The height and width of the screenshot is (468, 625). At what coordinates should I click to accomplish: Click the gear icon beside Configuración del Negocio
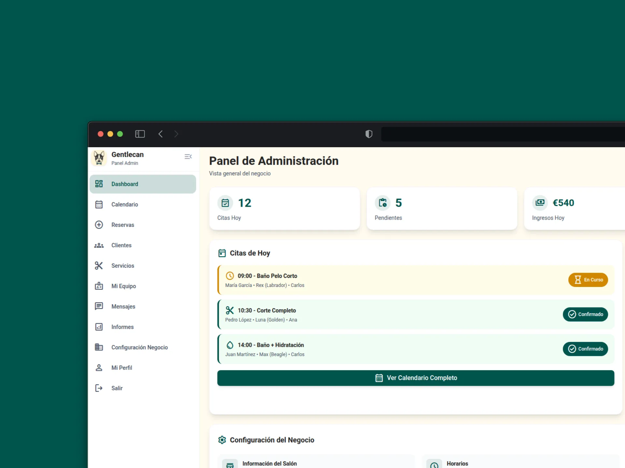tap(222, 440)
